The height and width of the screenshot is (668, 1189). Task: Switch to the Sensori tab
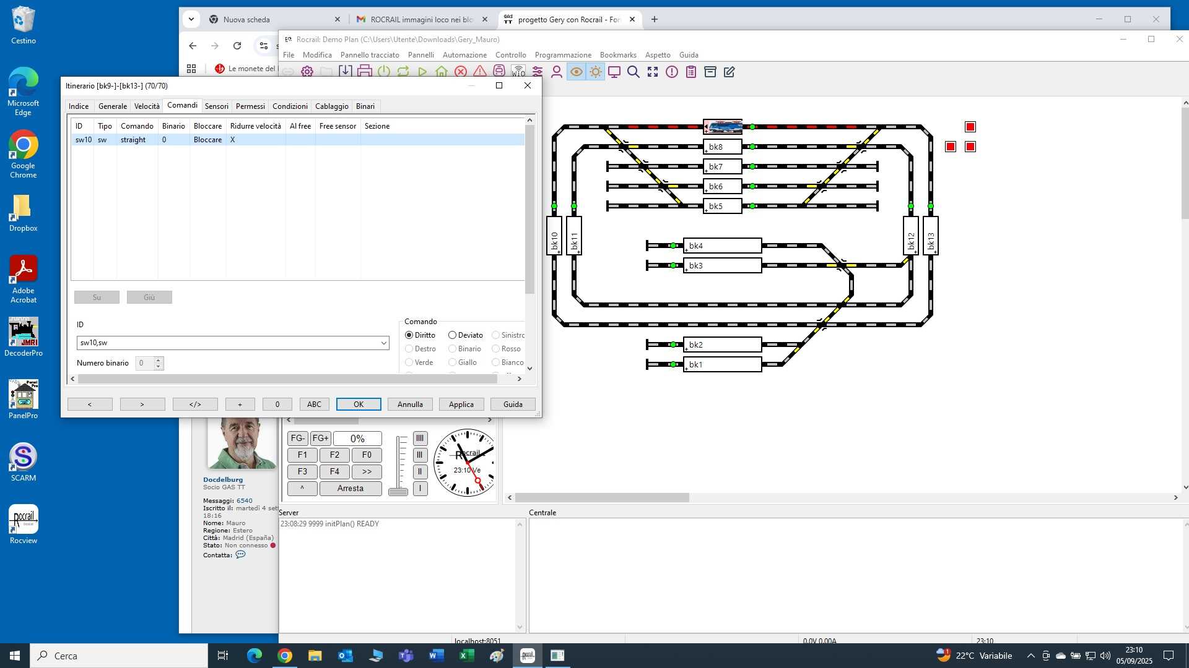point(216,106)
